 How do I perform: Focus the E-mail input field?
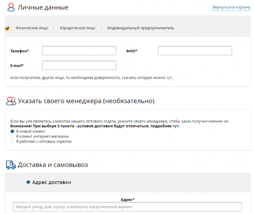tap(79, 65)
